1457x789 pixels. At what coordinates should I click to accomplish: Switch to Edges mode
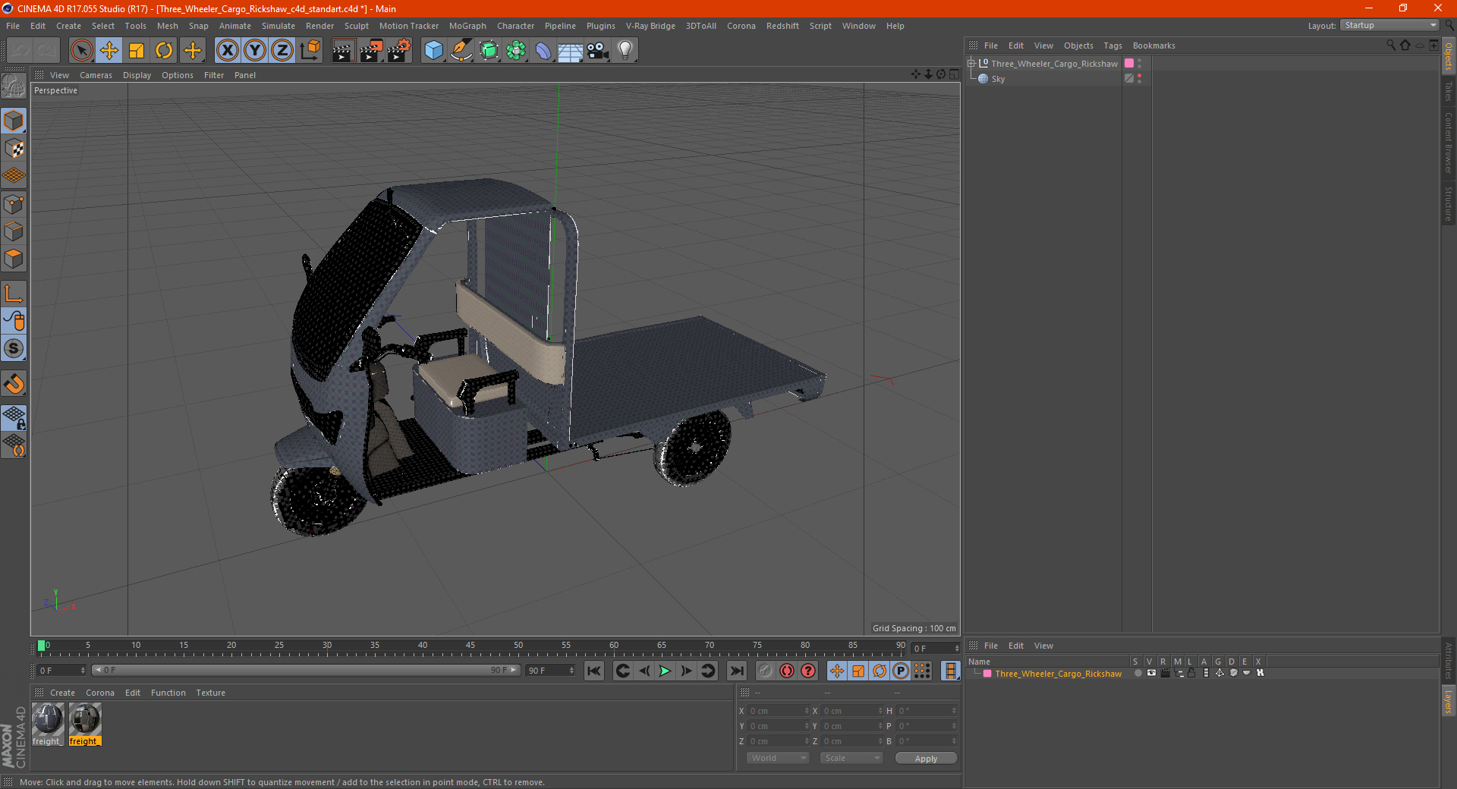click(14, 231)
